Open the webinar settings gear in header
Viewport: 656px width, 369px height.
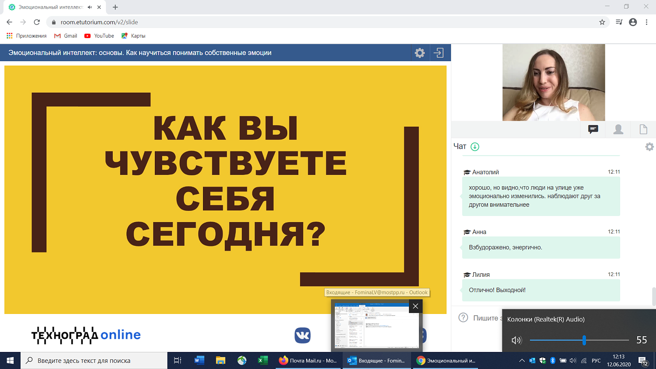click(420, 53)
